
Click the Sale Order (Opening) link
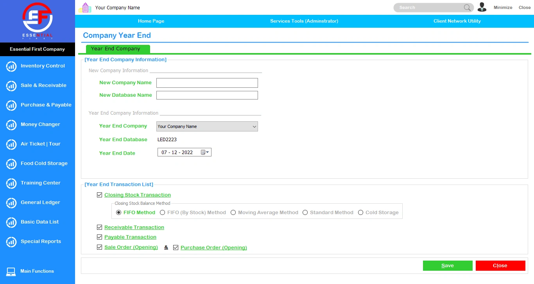131,247
